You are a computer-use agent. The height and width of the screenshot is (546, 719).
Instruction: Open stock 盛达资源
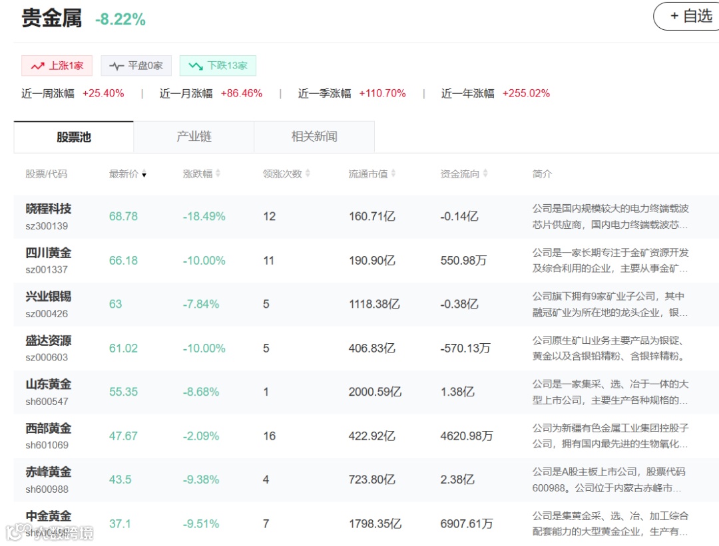[49, 341]
